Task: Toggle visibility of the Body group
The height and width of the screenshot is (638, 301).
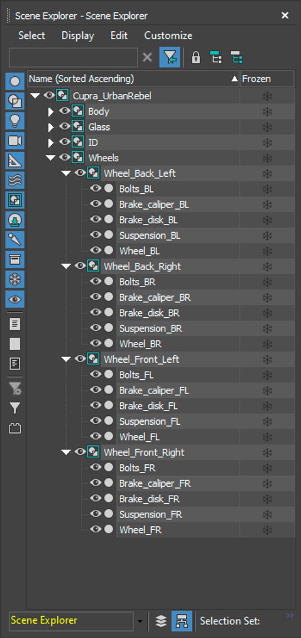Action: 65,111
